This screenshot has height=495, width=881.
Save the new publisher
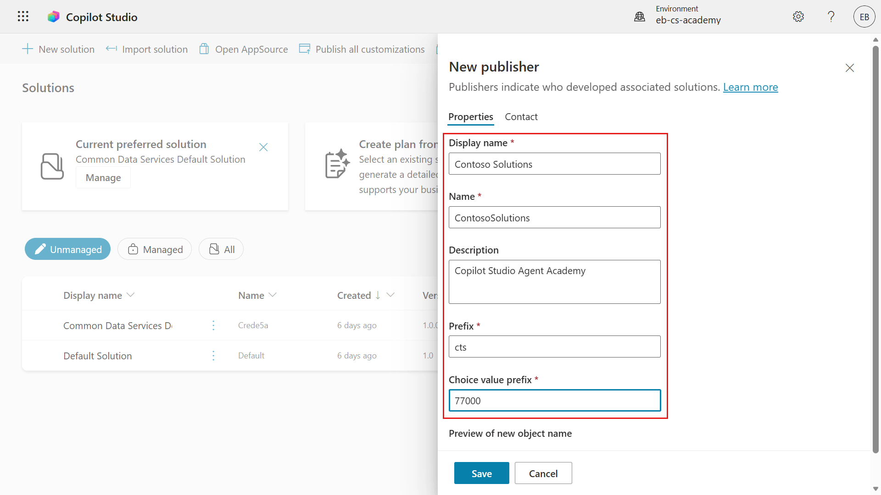pos(481,473)
